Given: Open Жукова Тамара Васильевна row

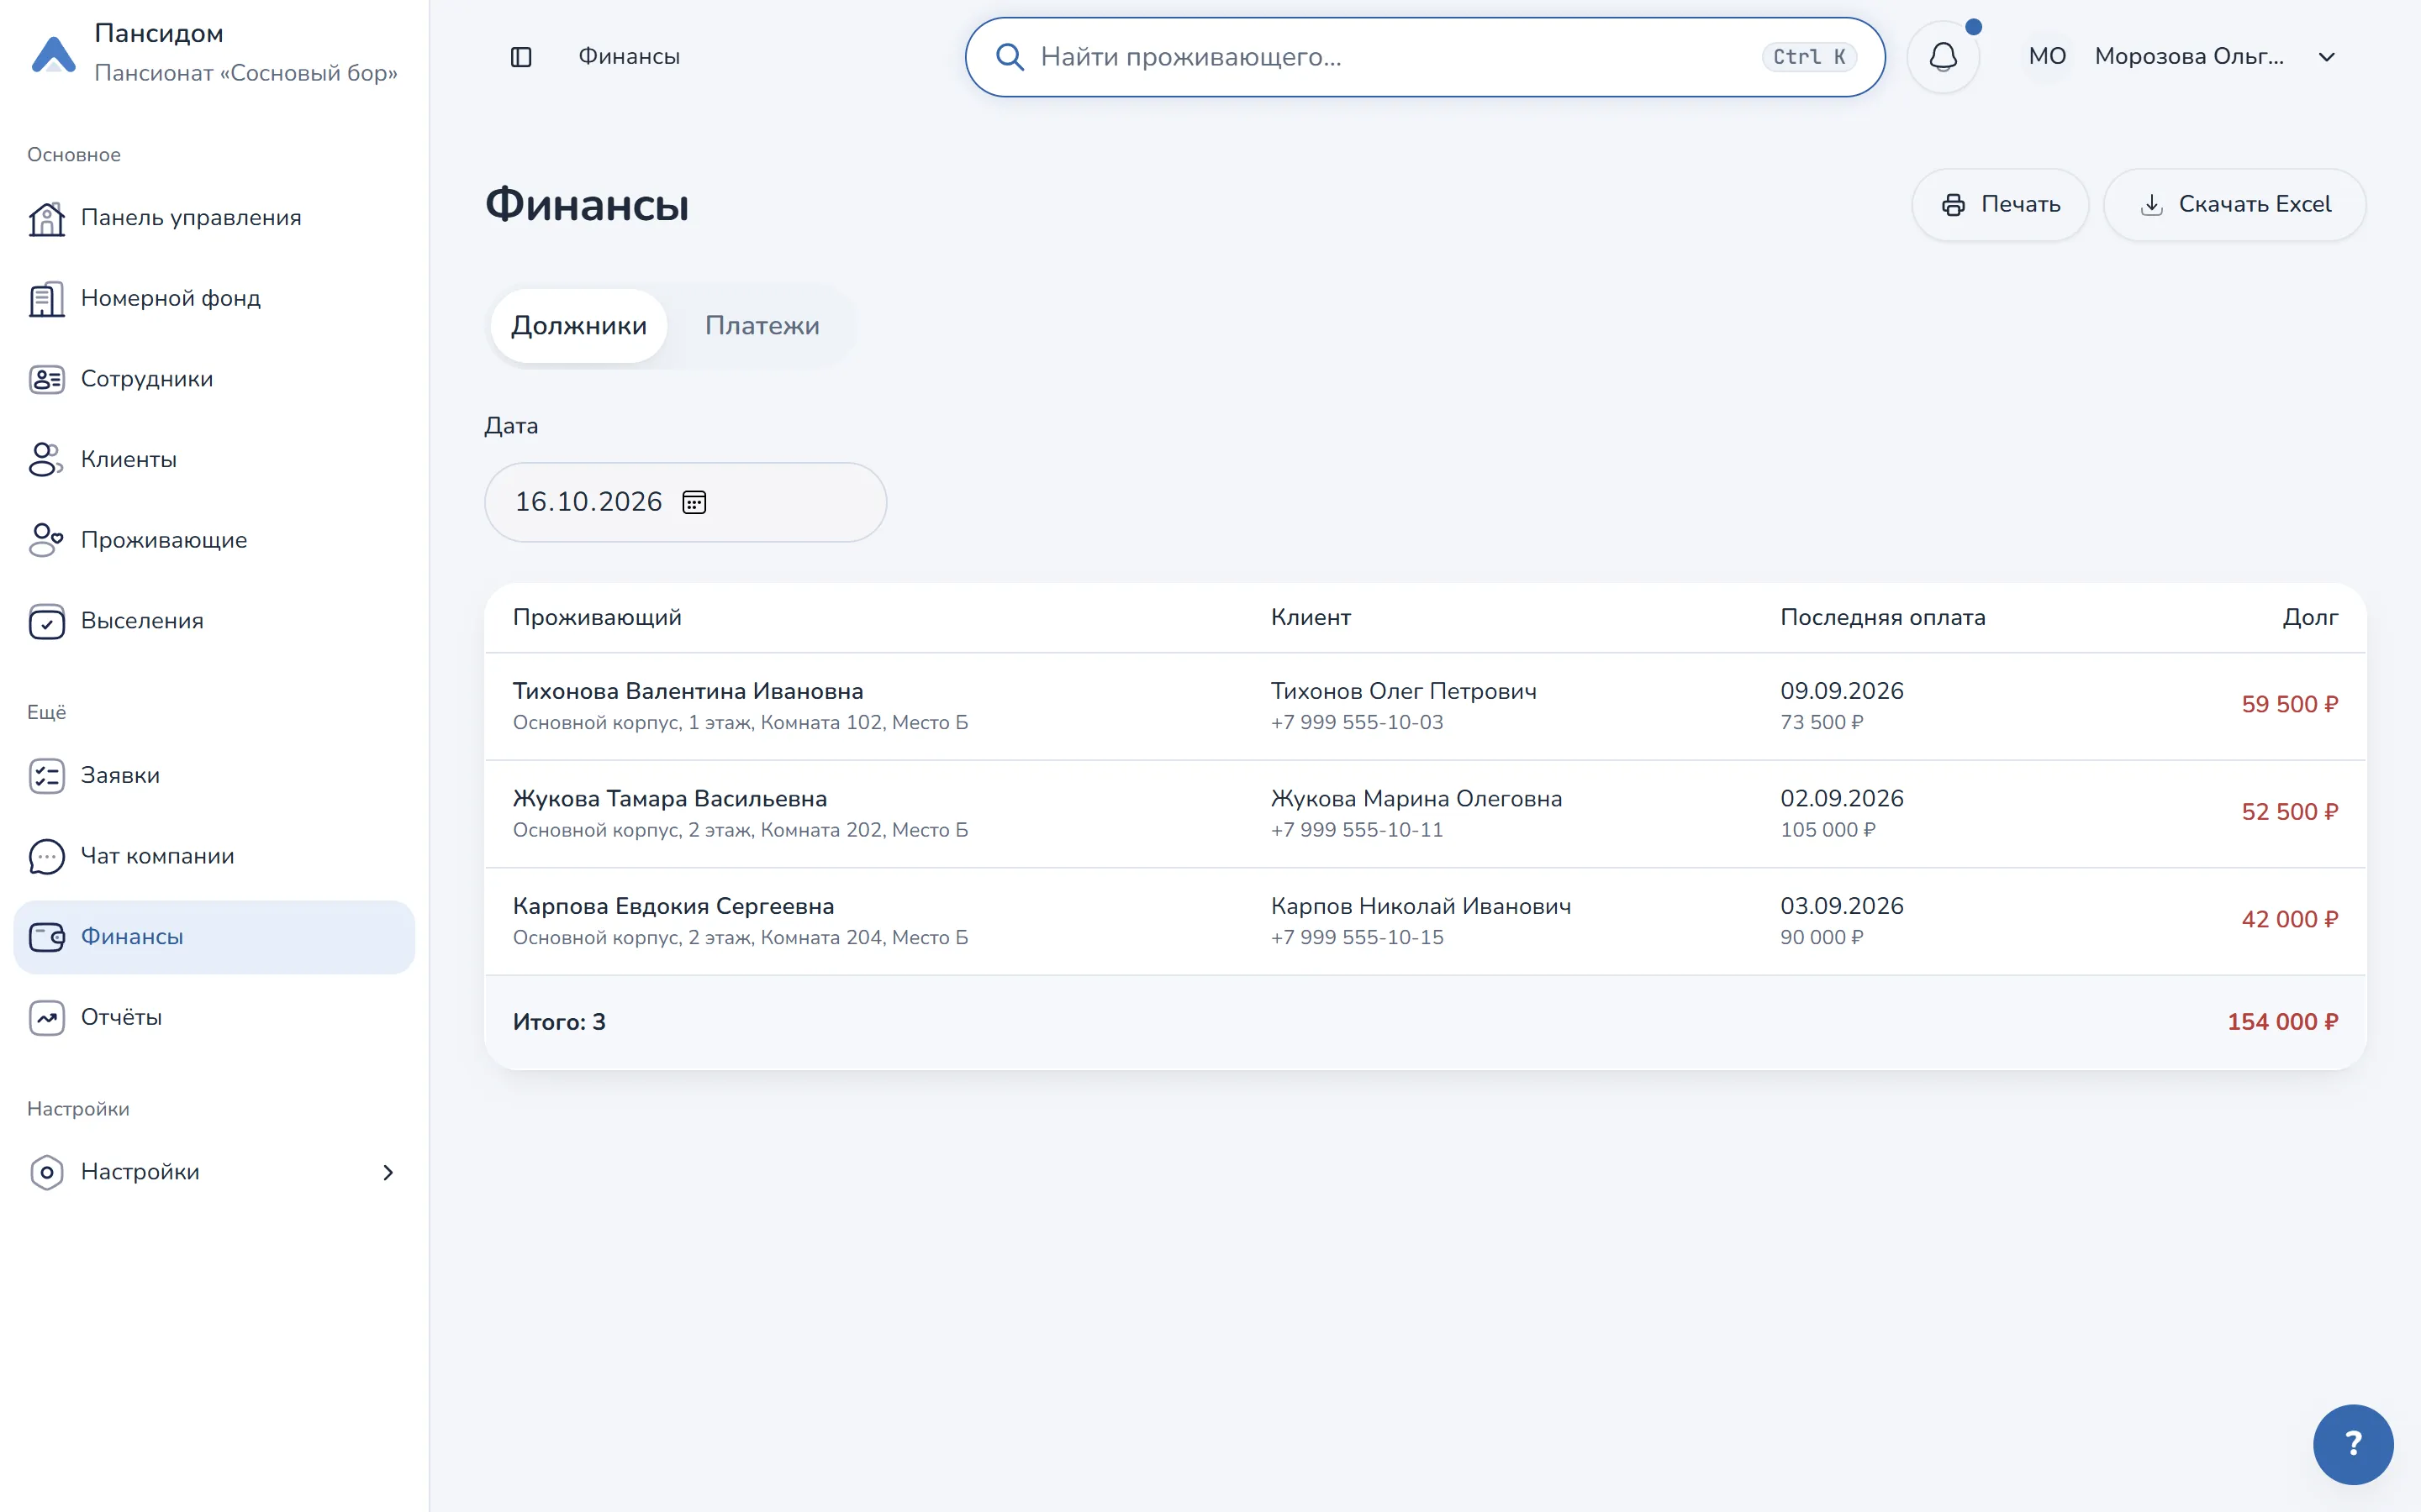Looking at the screenshot, I should (1425, 814).
